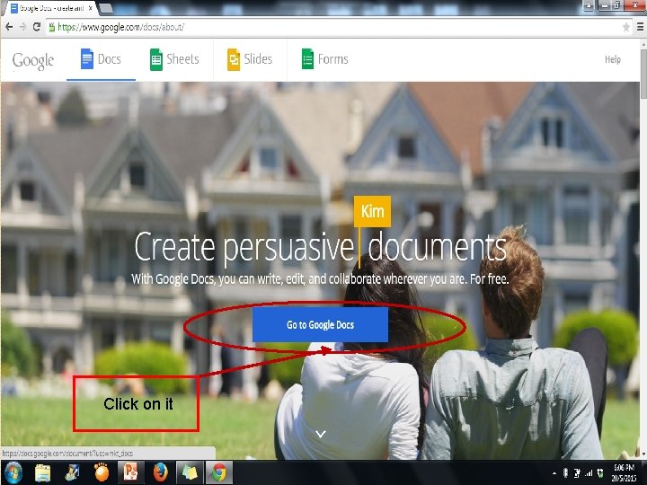Open PowerPoint from the taskbar
This screenshot has width=647, height=485.
pos(131,472)
